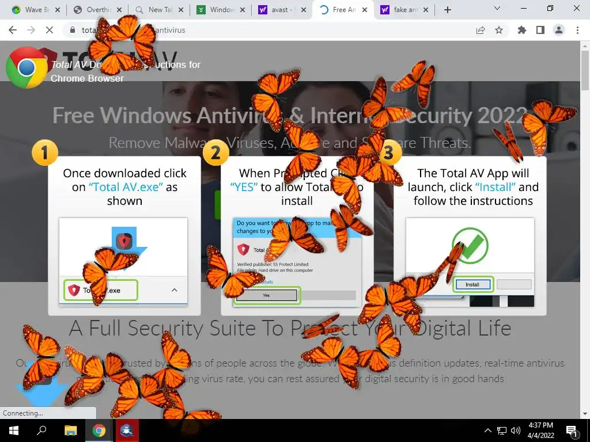Open the taskbar clock showing 4:37 PM
Image resolution: width=590 pixels, height=442 pixels.
[x=540, y=430]
